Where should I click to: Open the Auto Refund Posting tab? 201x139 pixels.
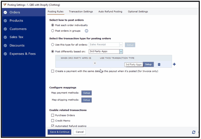[x=110, y=11]
